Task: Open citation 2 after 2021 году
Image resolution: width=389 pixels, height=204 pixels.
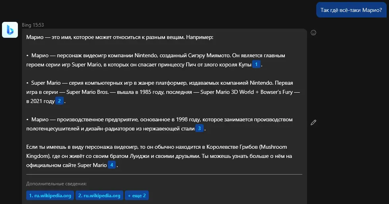Action: point(59,101)
